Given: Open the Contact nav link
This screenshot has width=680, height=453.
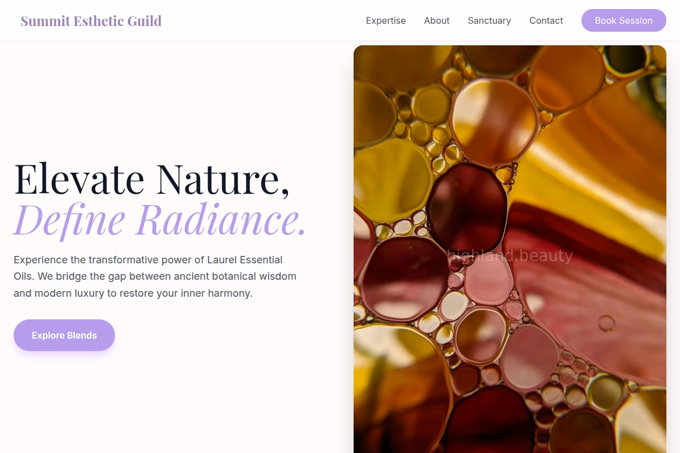Looking at the screenshot, I should pyautogui.click(x=546, y=20).
